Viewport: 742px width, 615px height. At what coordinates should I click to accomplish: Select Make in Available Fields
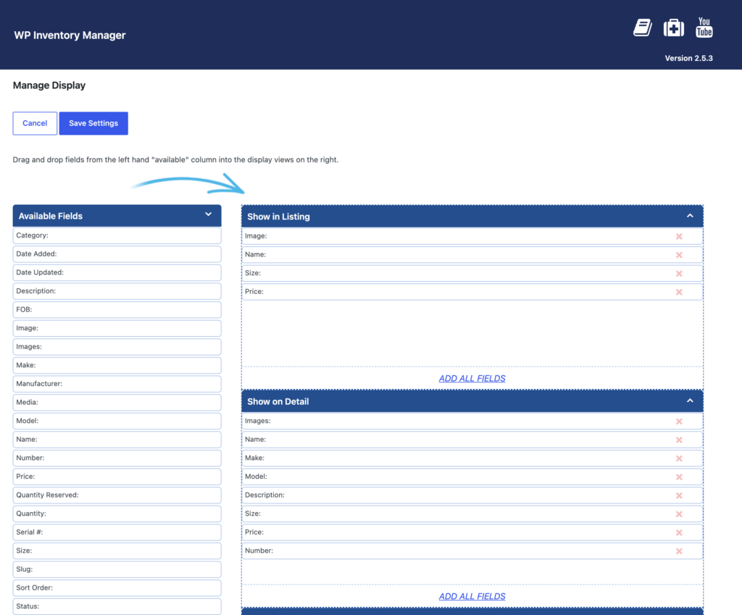click(117, 365)
